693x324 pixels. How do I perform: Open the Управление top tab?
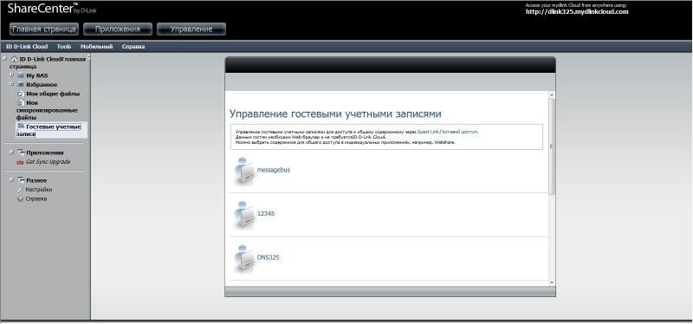[191, 29]
